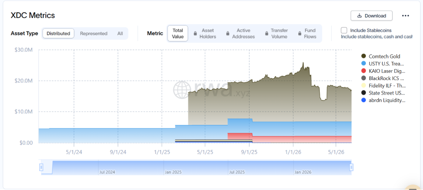Image resolution: width=423 pixels, height=190 pixels.
Task: Select the Represented asset type
Action: click(94, 33)
